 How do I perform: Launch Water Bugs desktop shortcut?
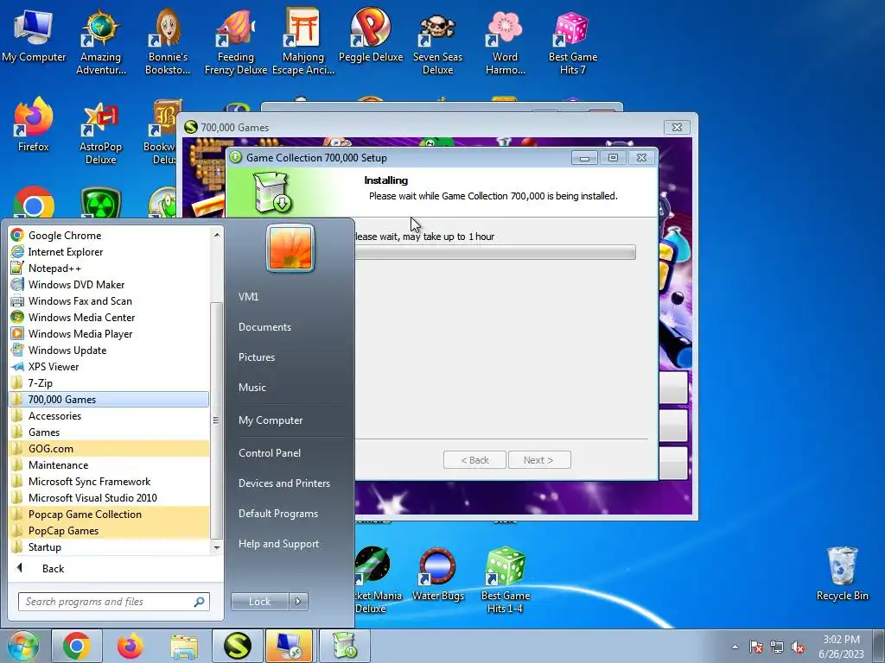pos(437,574)
